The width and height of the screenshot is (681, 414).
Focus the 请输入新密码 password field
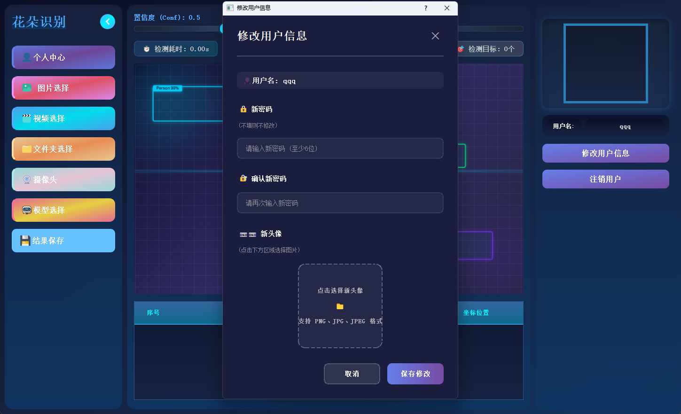[340, 148]
